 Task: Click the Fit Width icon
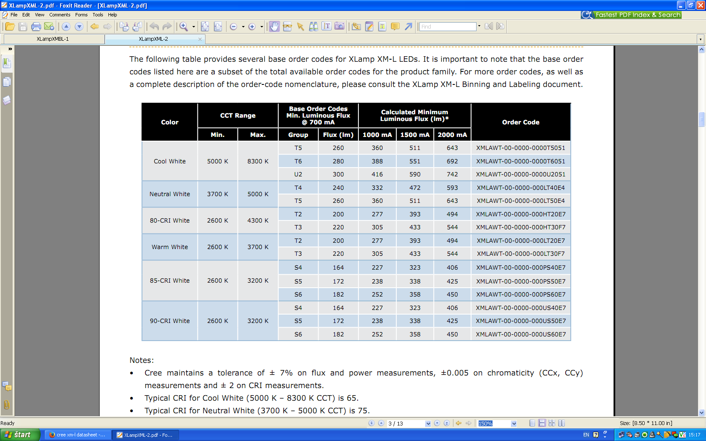click(218, 26)
